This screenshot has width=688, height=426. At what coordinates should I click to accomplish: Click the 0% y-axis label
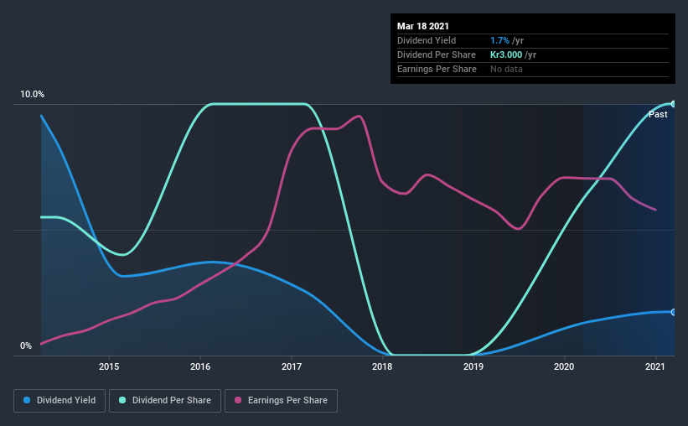click(x=26, y=346)
